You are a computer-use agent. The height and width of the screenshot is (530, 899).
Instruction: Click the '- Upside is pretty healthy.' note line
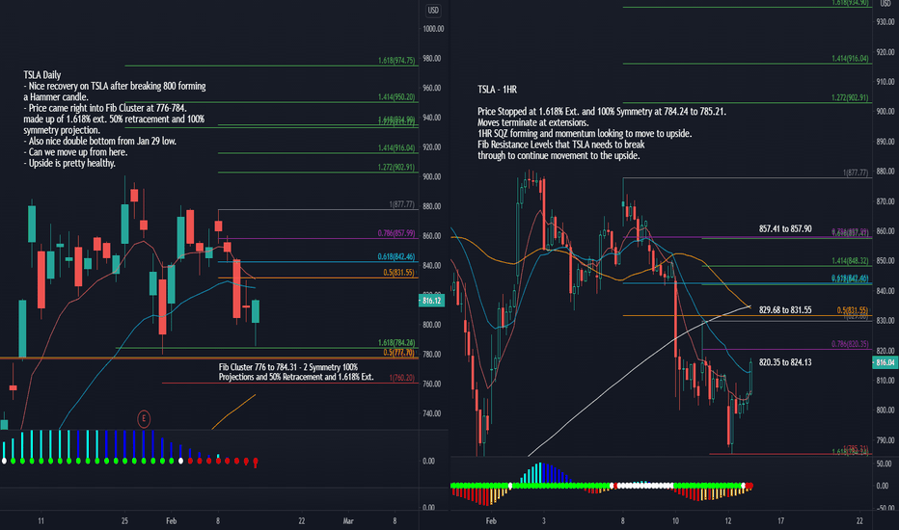[x=69, y=163]
